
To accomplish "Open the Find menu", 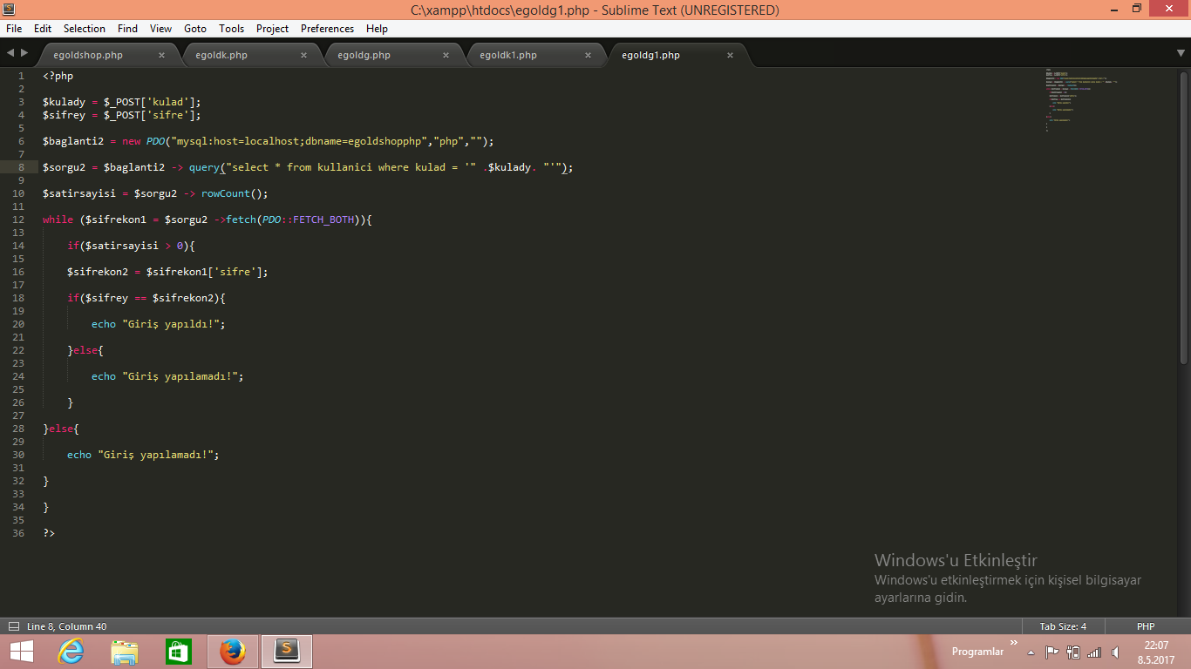I will [x=127, y=29].
